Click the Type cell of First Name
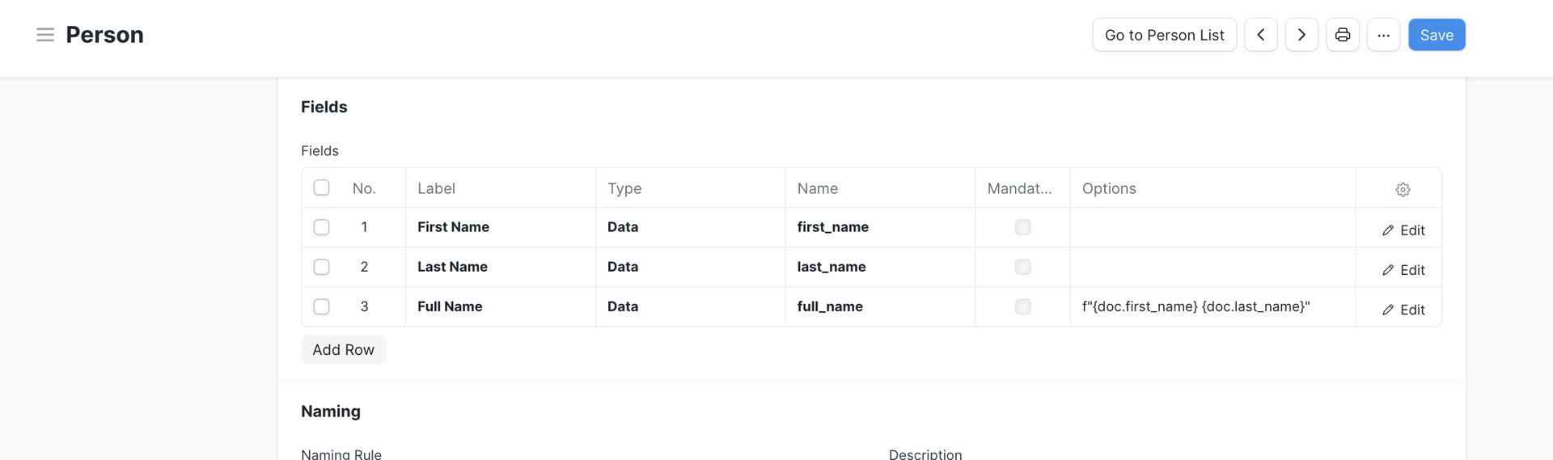Viewport: 1553px width, 460px height. pyautogui.click(x=690, y=227)
